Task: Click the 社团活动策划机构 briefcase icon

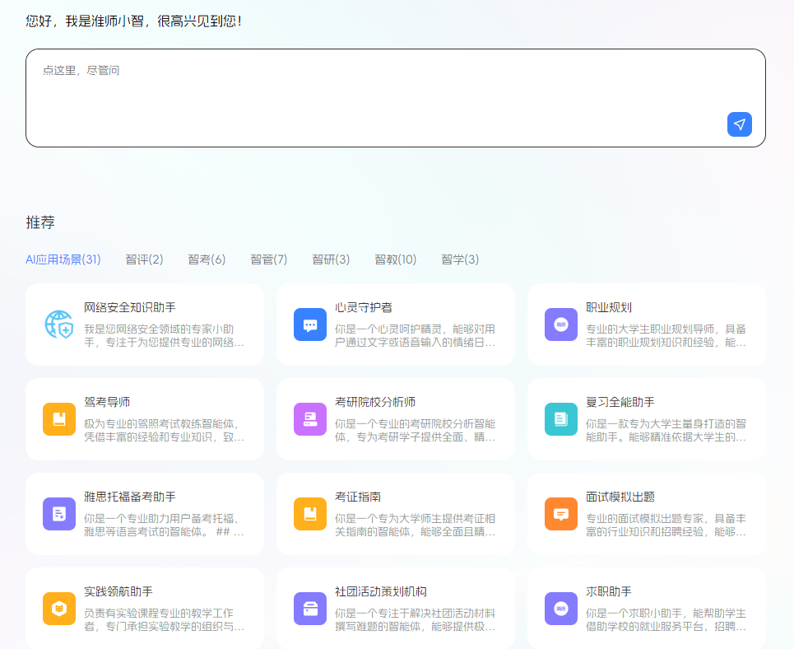Action: (309, 609)
